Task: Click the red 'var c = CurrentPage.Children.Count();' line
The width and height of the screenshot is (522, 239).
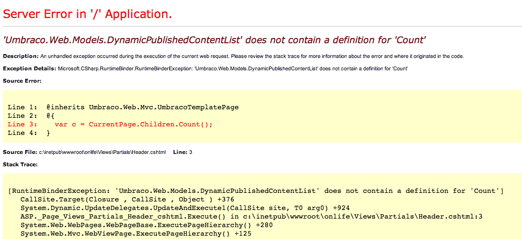Action: click(x=110, y=124)
